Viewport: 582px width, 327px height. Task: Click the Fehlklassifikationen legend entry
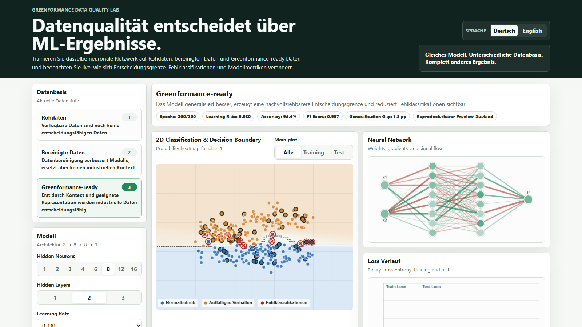pyautogui.click(x=284, y=303)
